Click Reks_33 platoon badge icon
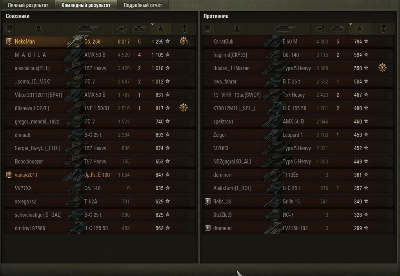 click(208, 202)
